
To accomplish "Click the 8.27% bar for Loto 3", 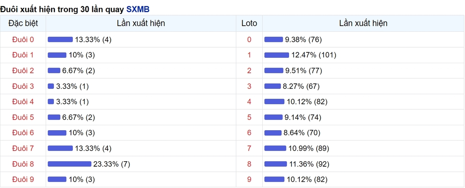I will 272,86.
